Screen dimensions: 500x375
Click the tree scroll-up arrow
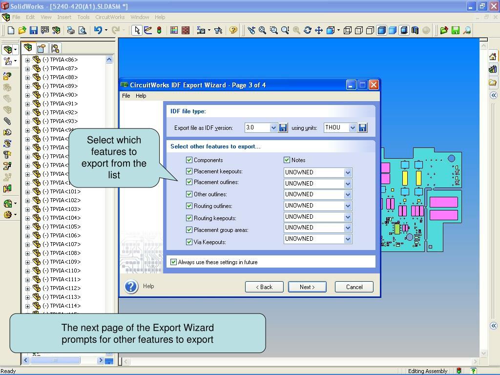pos(109,59)
